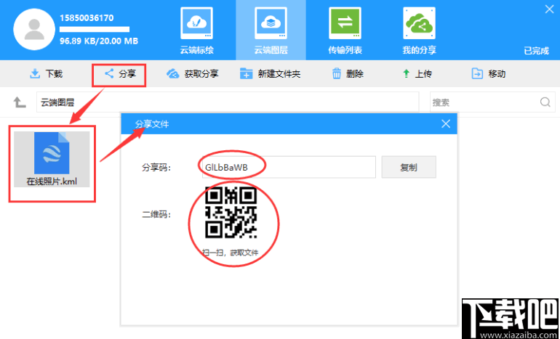The height and width of the screenshot is (339, 560).
Task: Click the search magnifier icon
Action: 545,102
